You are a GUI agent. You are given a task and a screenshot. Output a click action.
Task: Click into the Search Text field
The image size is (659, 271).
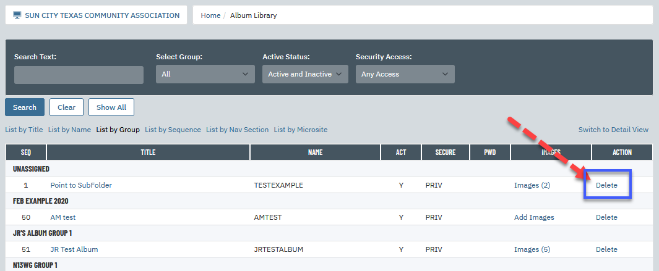point(79,75)
